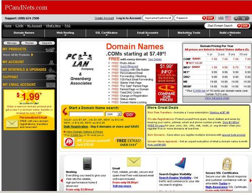Click the View full price chart link
Viewport: 252px width, 193px height.
217,98
